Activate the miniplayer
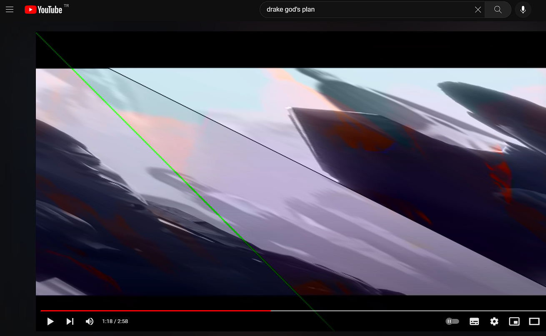This screenshot has height=336, width=546. [514, 321]
